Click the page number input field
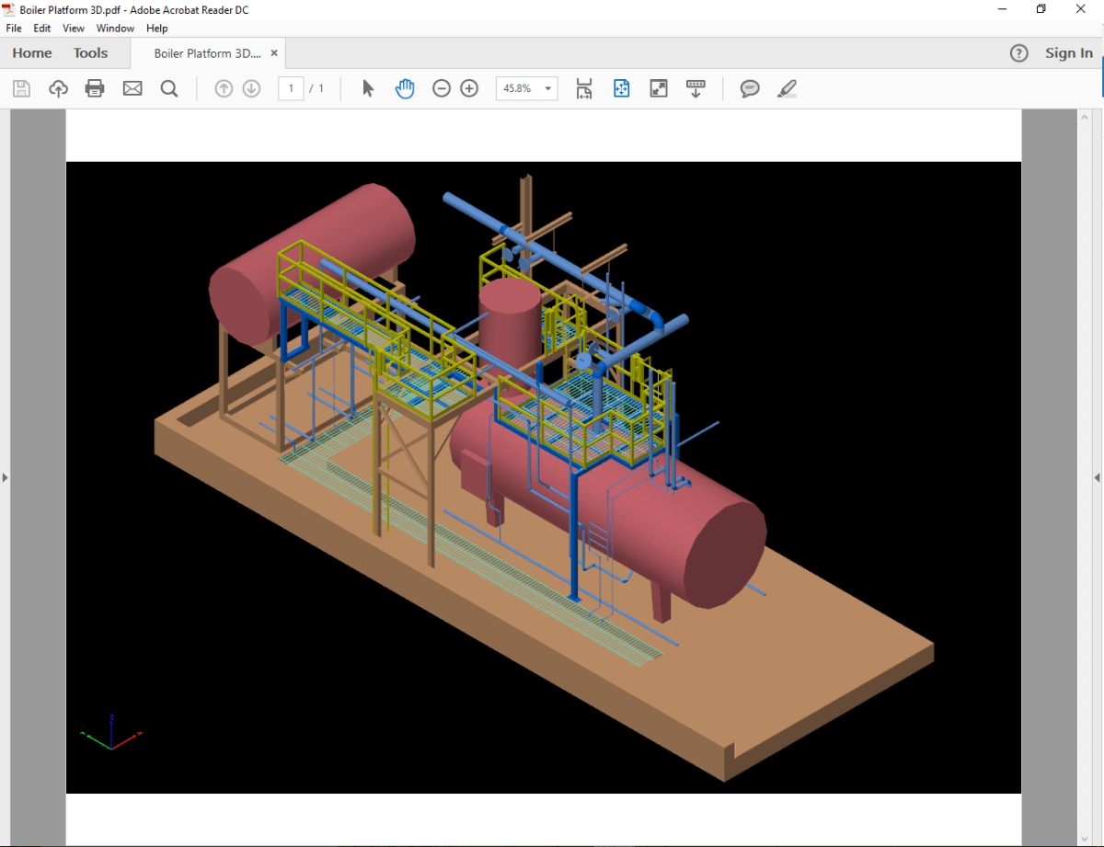 (x=291, y=88)
